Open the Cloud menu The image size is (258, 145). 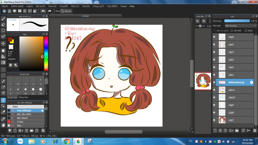coord(123,6)
